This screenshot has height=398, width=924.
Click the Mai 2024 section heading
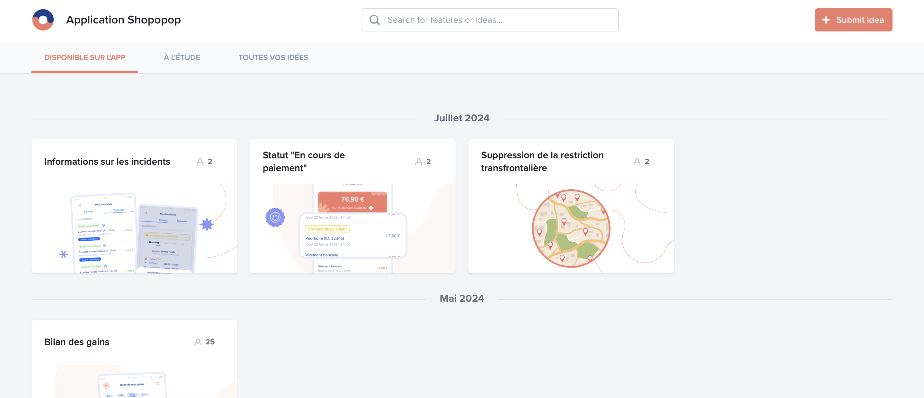pyautogui.click(x=462, y=298)
